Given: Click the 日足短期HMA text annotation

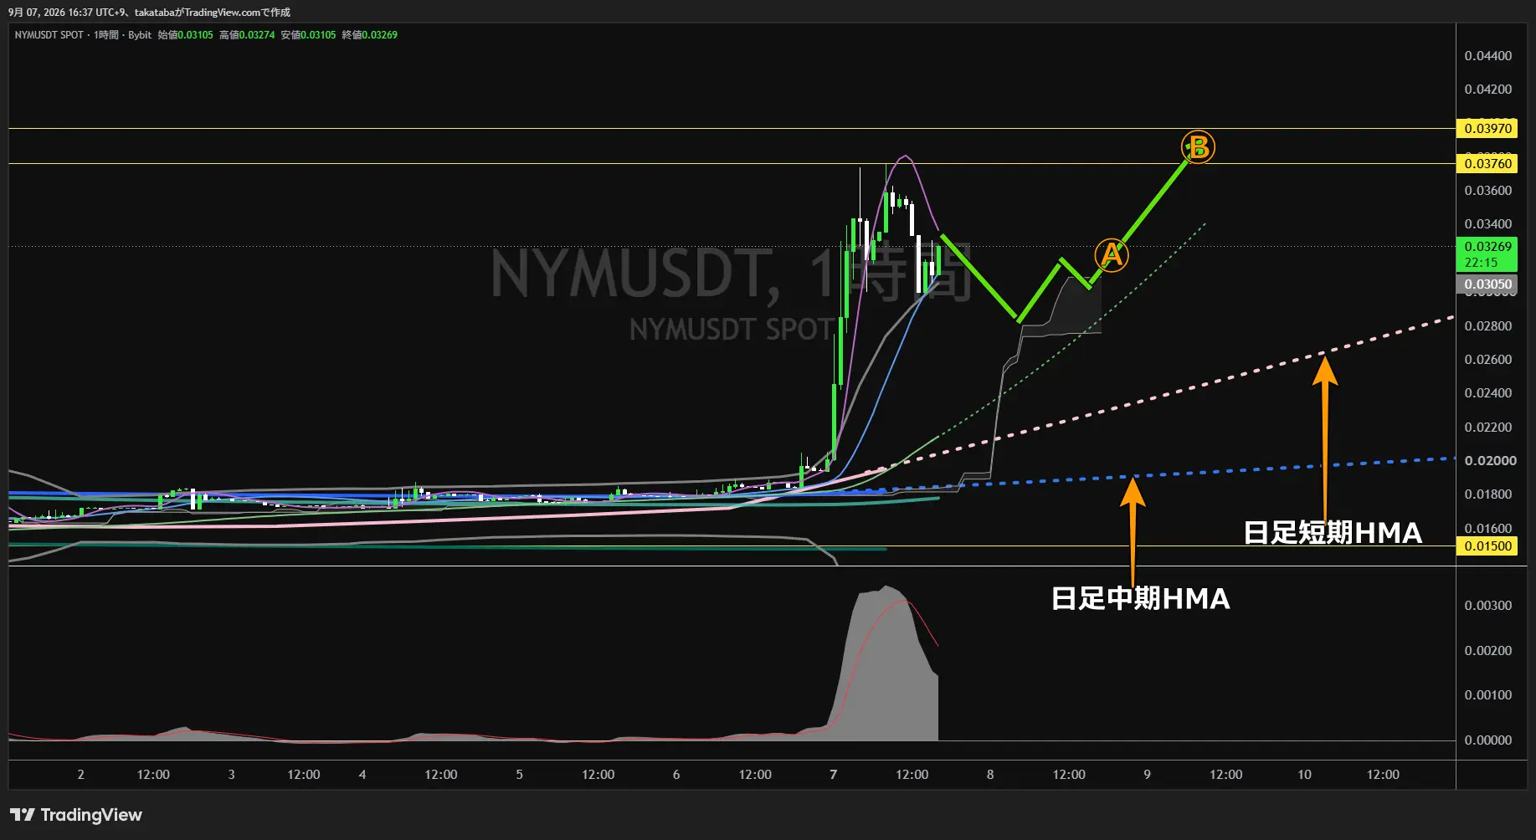Looking at the screenshot, I should (x=1333, y=533).
